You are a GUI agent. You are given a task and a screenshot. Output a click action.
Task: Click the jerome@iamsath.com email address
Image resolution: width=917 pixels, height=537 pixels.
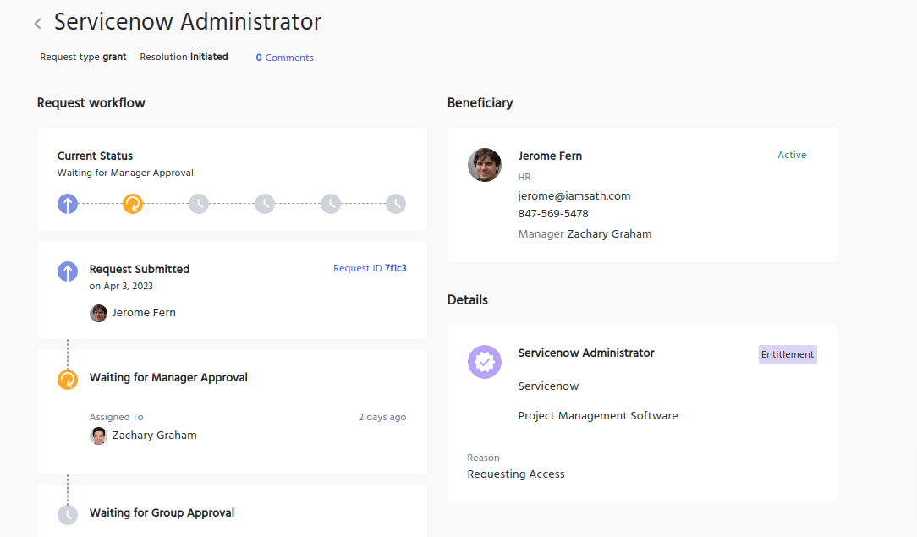[x=574, y=195]
